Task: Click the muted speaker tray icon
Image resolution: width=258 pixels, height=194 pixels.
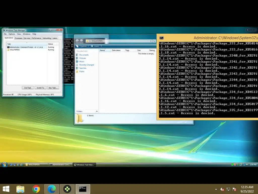Action: (x=222, y=189)
